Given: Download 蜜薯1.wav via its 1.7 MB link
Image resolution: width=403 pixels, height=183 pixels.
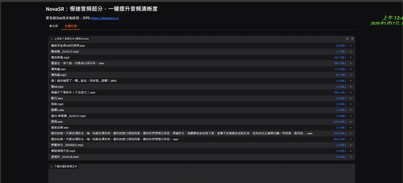Looking at the screenshot, I should (341, 110).
